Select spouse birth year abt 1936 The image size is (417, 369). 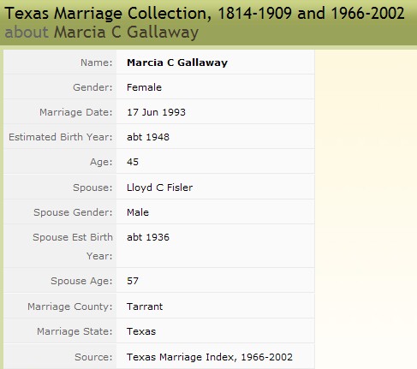click(x=148, y=237)
